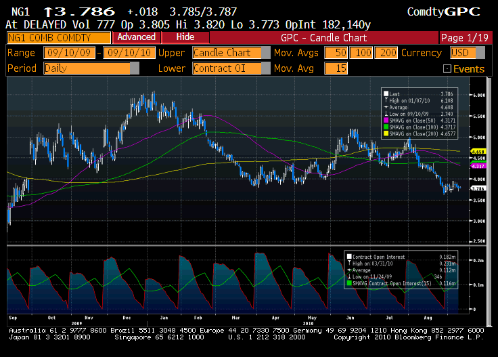Open the Period Daily dropdown
The height and width of the screenshot is (357, 498).
coord(134,68)
